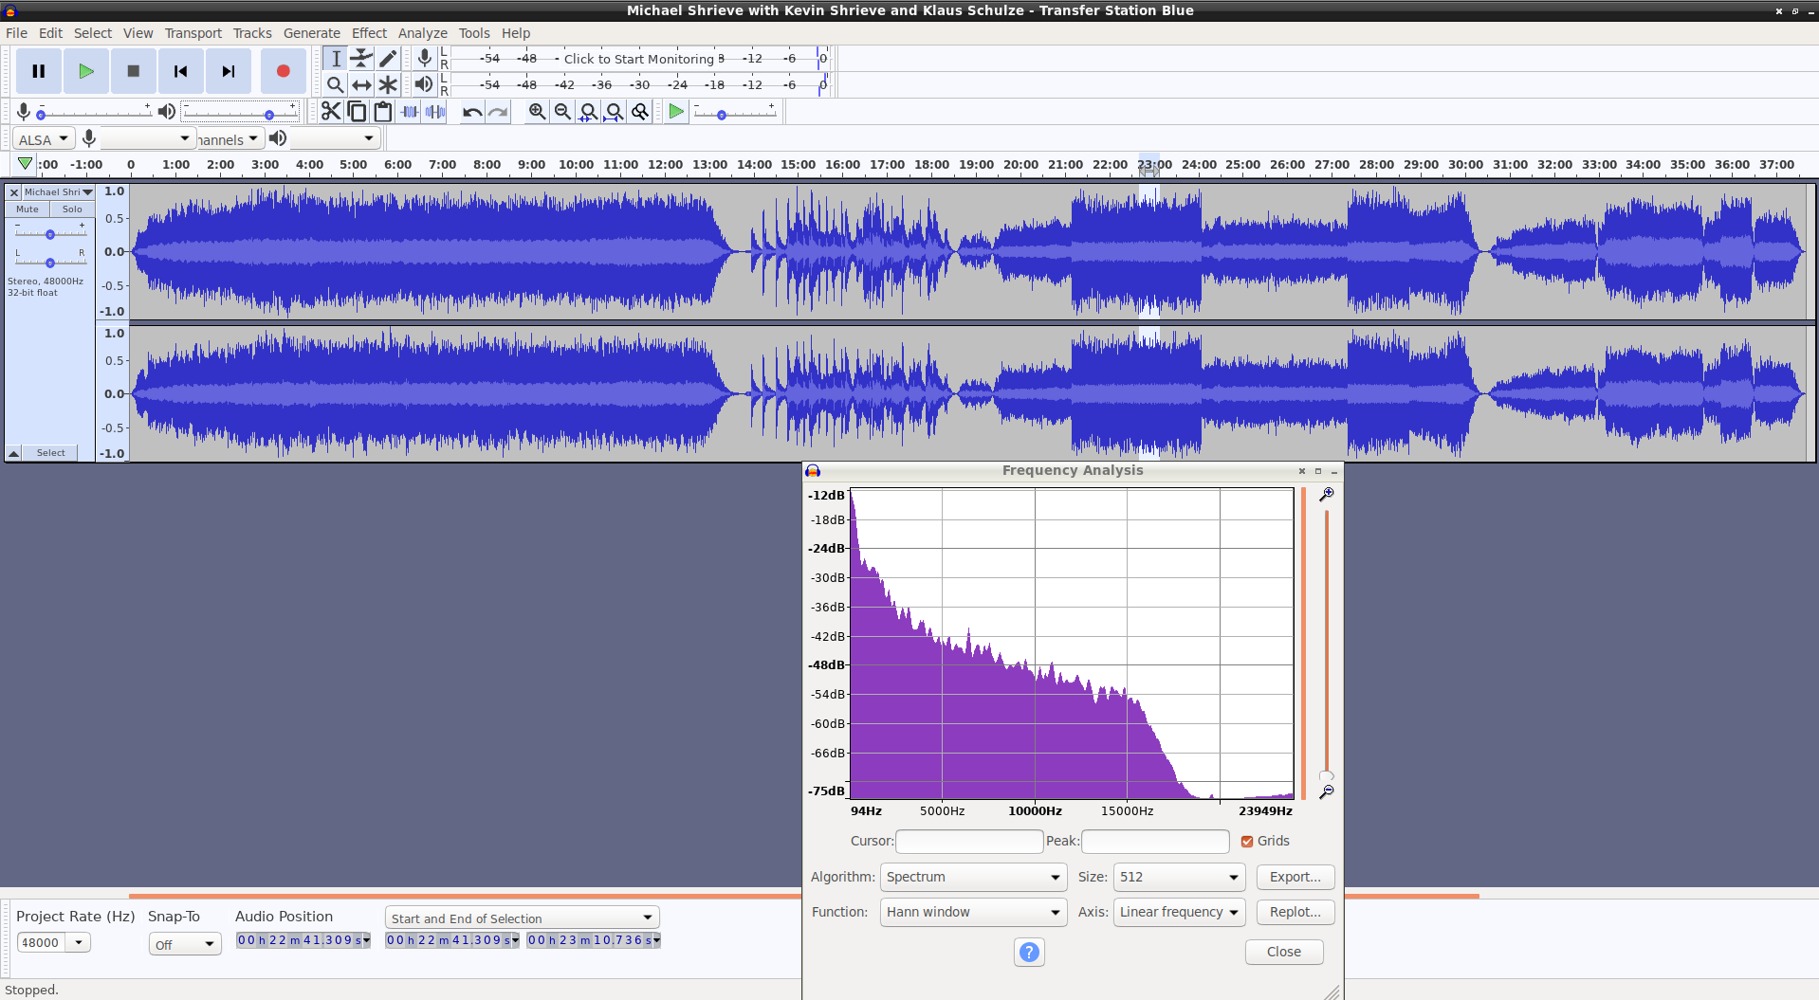Viewport: 1819px width, 1000px height.
Task: Open the Analyze menu
Action: (x=422, y=33)
